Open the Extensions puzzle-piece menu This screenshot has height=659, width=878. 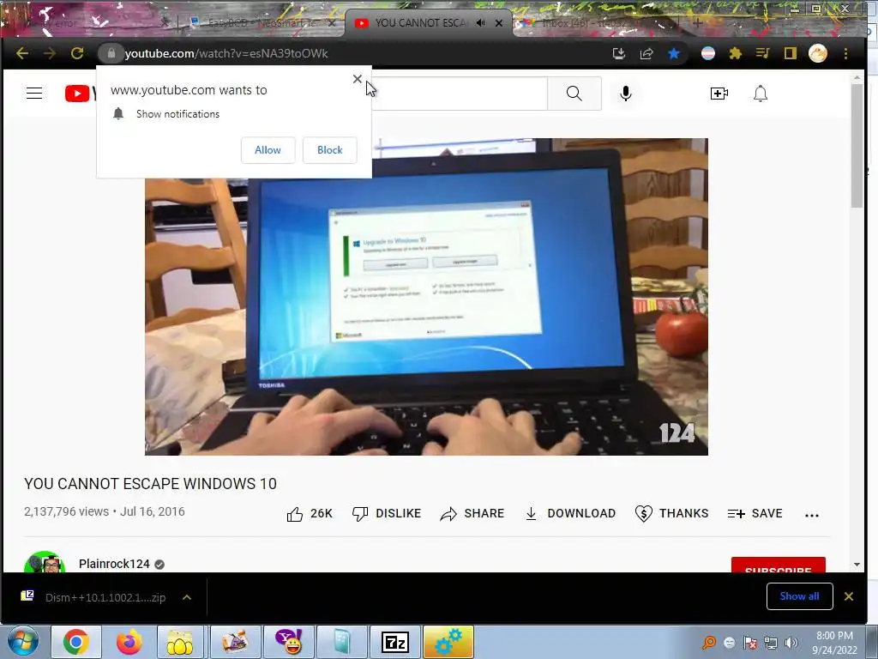click(735, 53)
